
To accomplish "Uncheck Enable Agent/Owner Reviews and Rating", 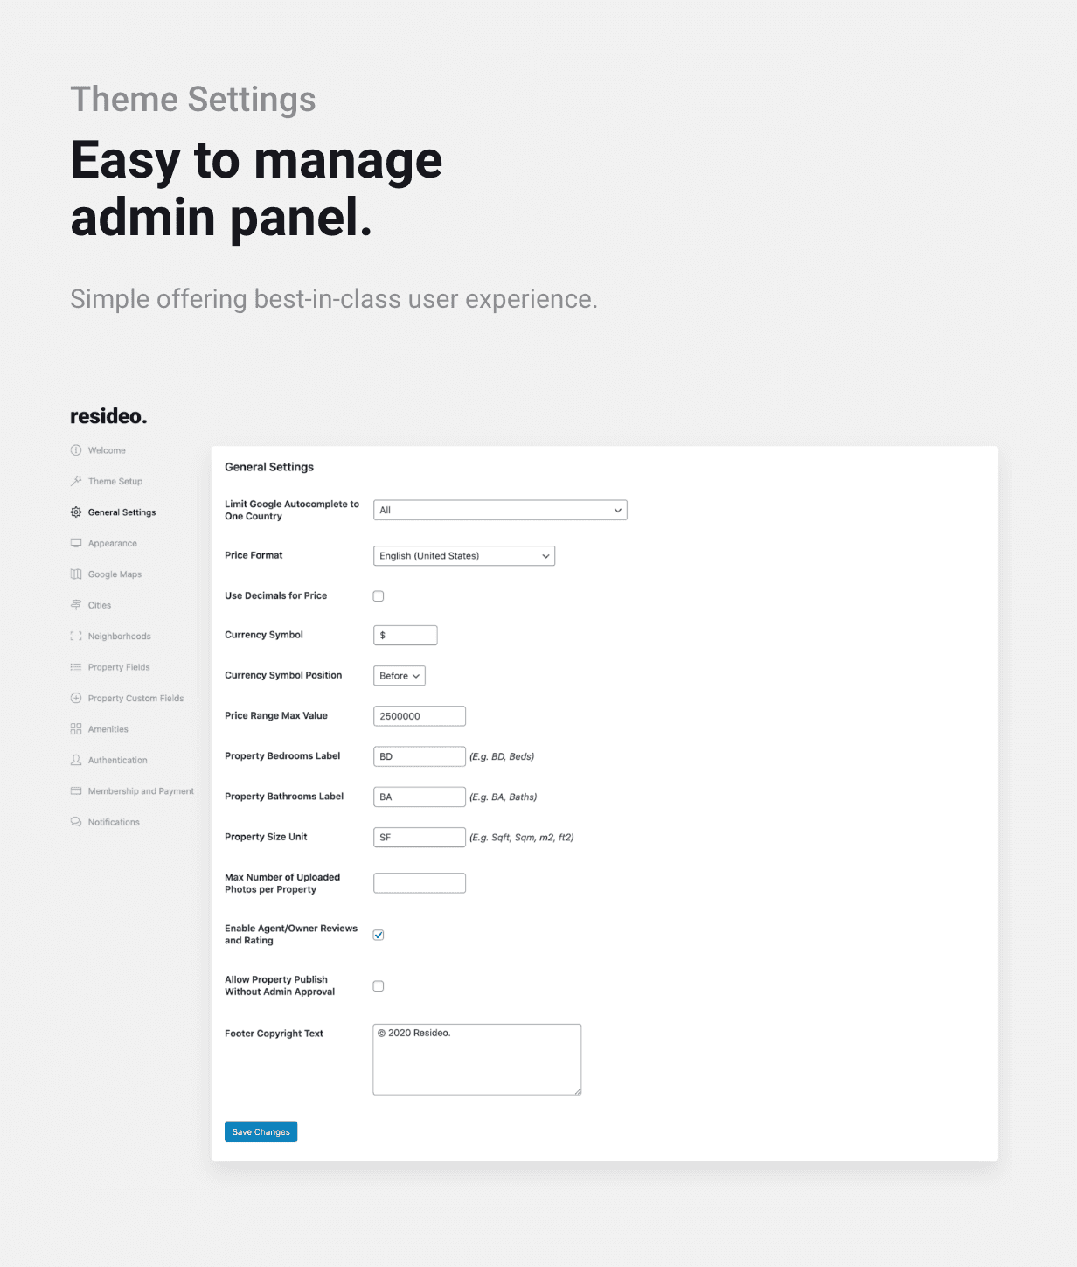I will [379, 935].
